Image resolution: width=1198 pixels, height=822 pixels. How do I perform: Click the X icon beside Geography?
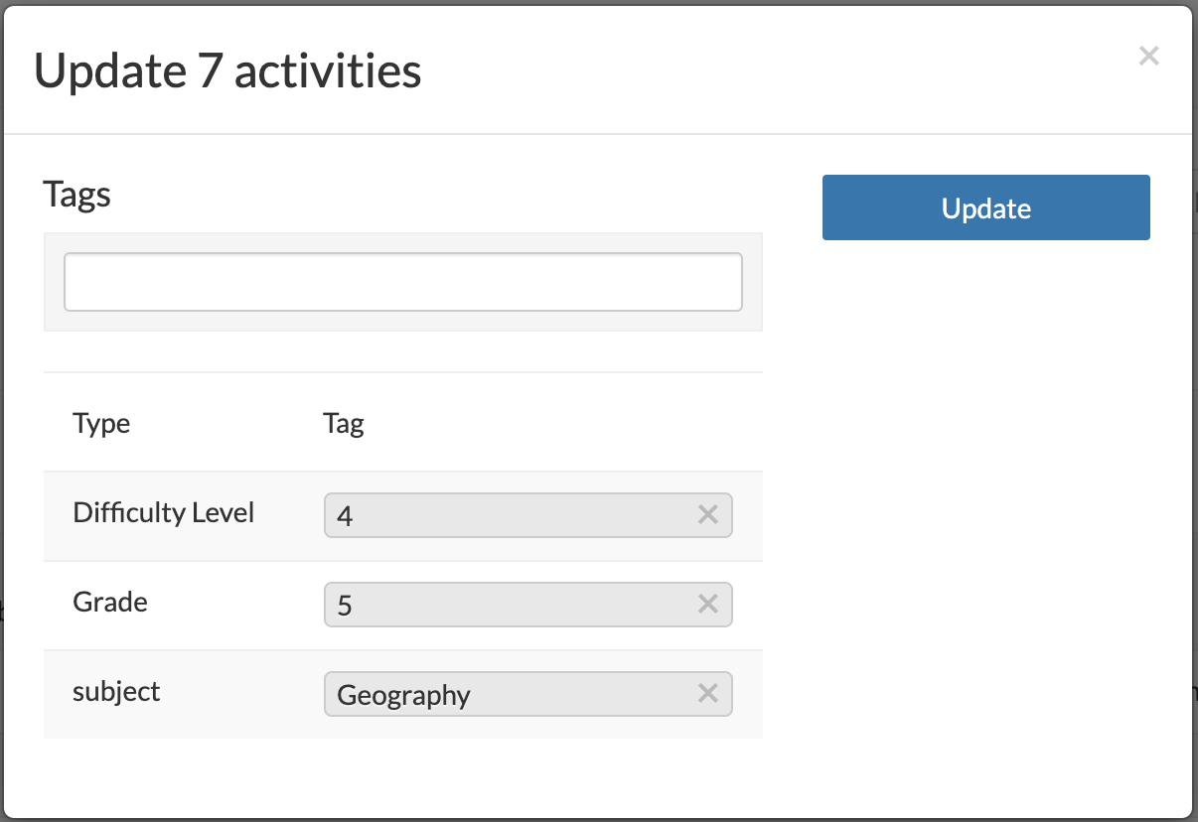[x=707, y=694]
